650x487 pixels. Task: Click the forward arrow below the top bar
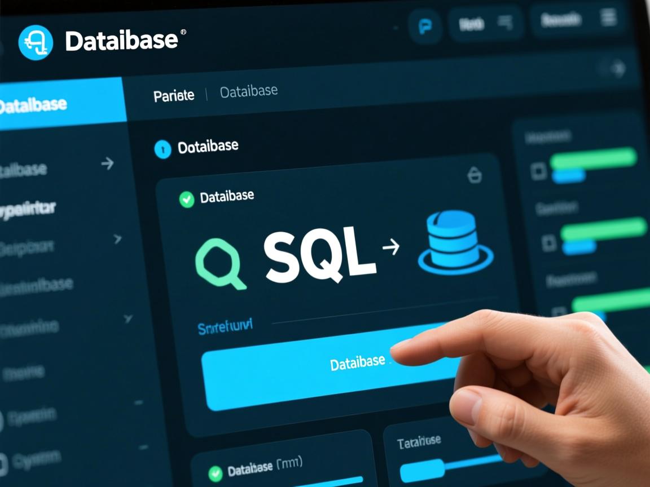click(x=619, y=69)
